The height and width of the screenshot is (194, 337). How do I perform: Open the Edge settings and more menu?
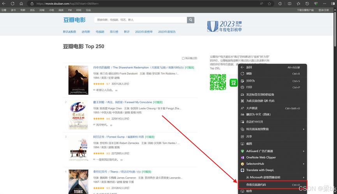coord(325,3)
